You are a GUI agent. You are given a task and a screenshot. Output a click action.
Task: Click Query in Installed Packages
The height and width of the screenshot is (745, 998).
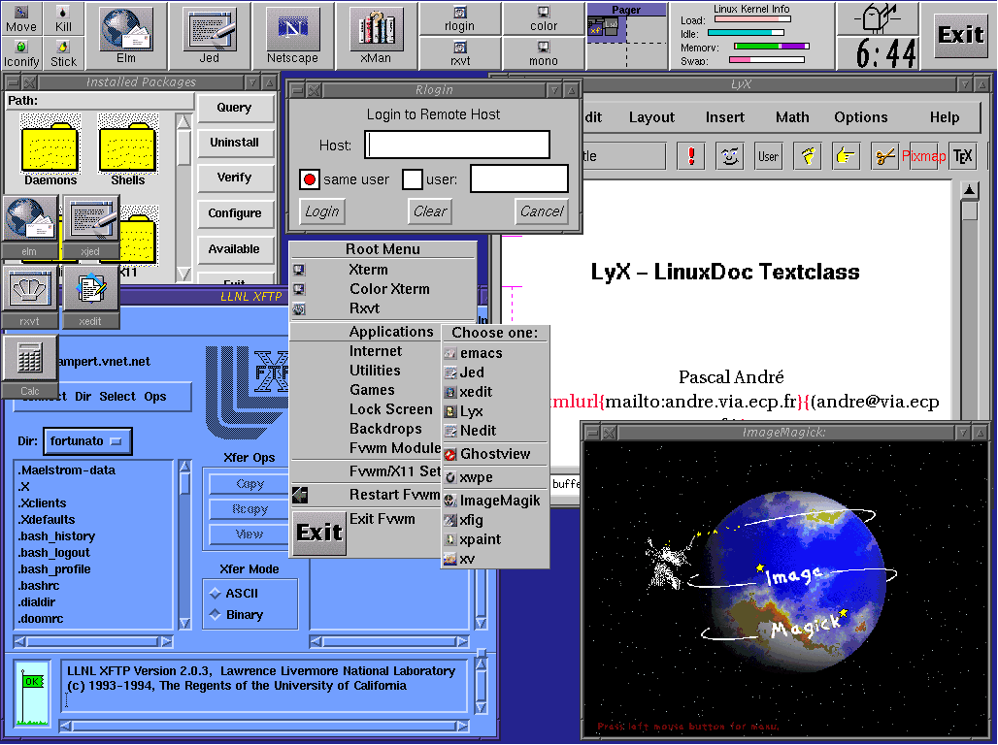click(234, 108)
